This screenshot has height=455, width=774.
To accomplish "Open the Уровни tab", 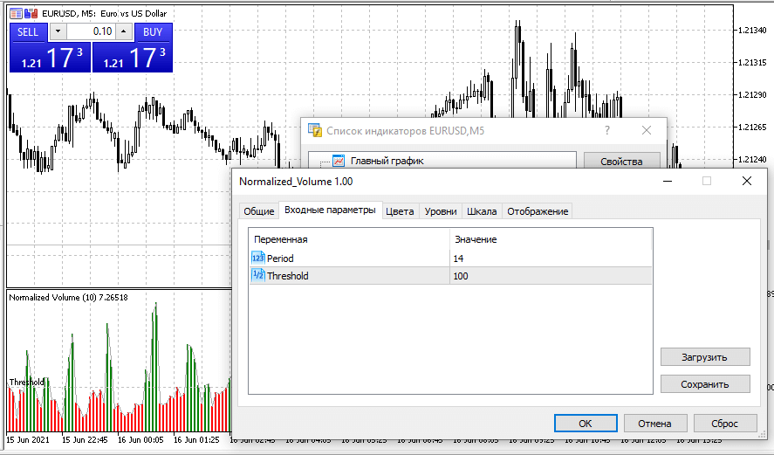I will click(x=440, y=211).
